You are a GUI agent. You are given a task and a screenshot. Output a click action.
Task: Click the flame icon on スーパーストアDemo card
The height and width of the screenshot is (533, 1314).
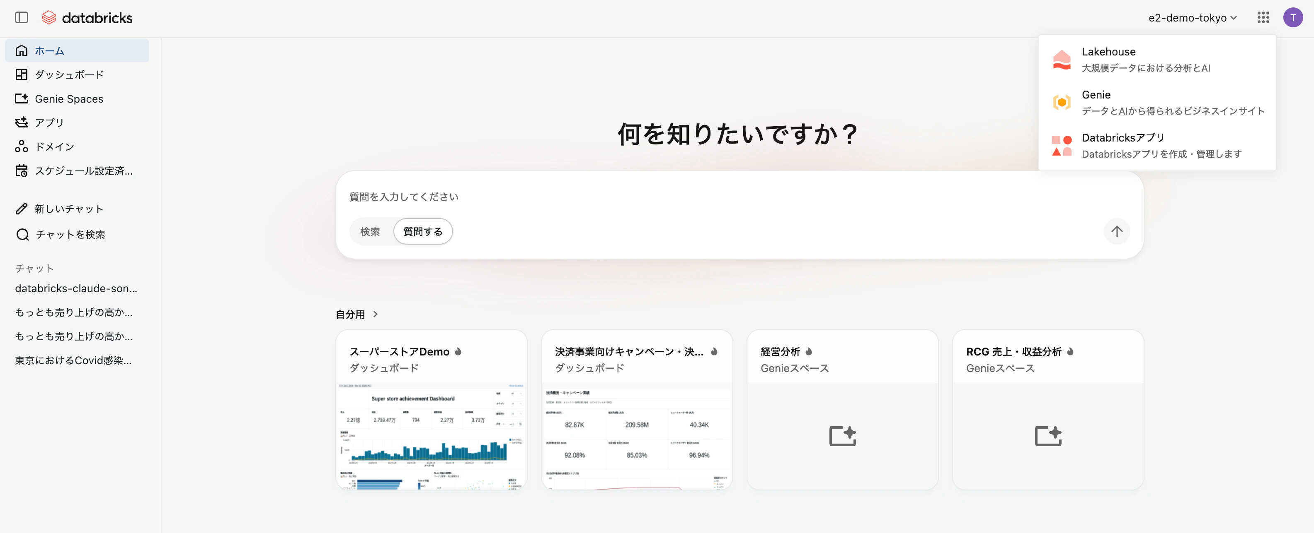[x=458, y=351]
